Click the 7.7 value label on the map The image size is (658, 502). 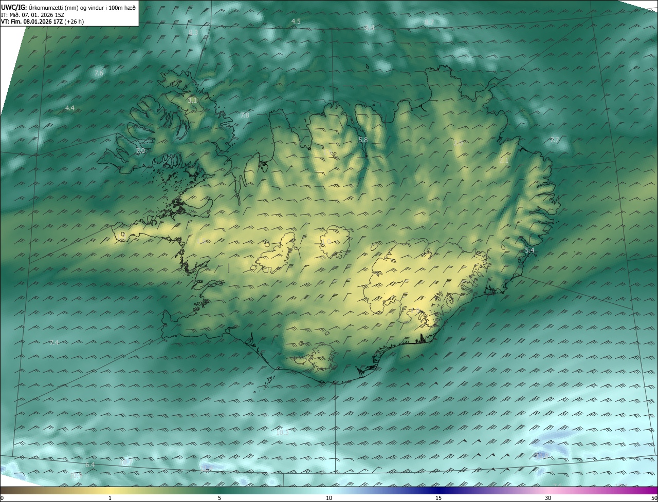[554, 140]
